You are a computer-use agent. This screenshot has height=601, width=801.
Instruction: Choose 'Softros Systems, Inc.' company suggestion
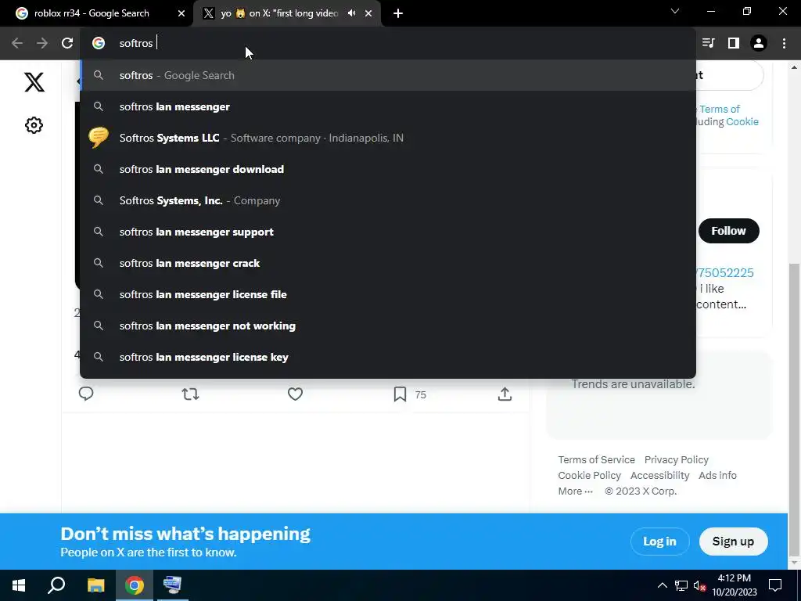(x=388, y=200)
